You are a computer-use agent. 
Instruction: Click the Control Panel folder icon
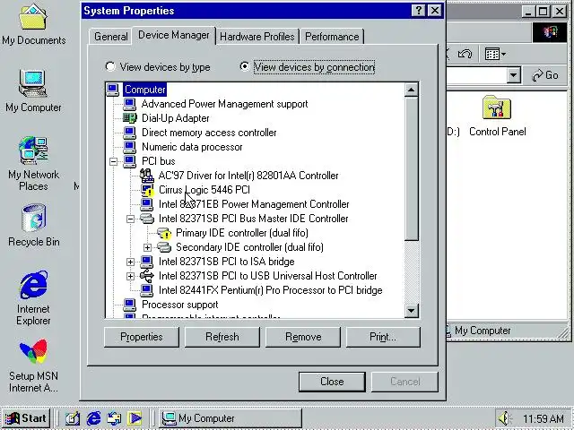pyautogui.click(x=497, y=107)
